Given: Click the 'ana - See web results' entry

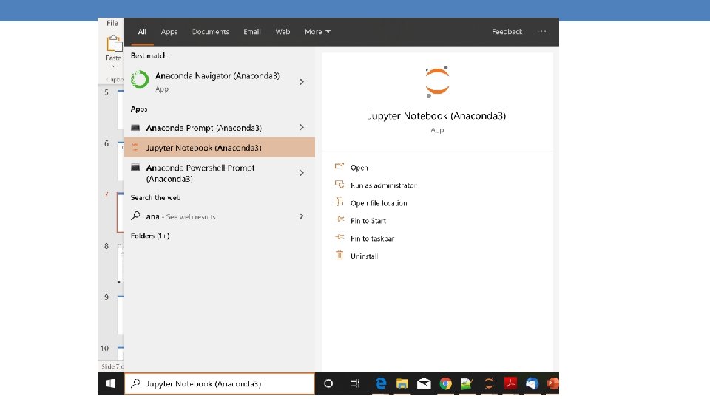Looking at the screenshot, I should [x=219, y=216].
